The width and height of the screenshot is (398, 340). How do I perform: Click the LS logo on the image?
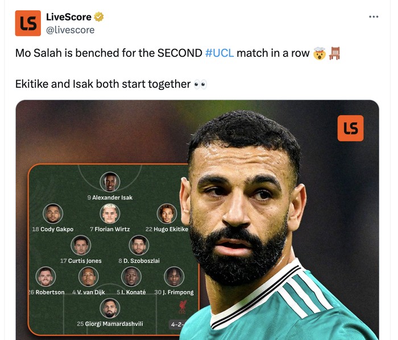[x=350, y=128]
